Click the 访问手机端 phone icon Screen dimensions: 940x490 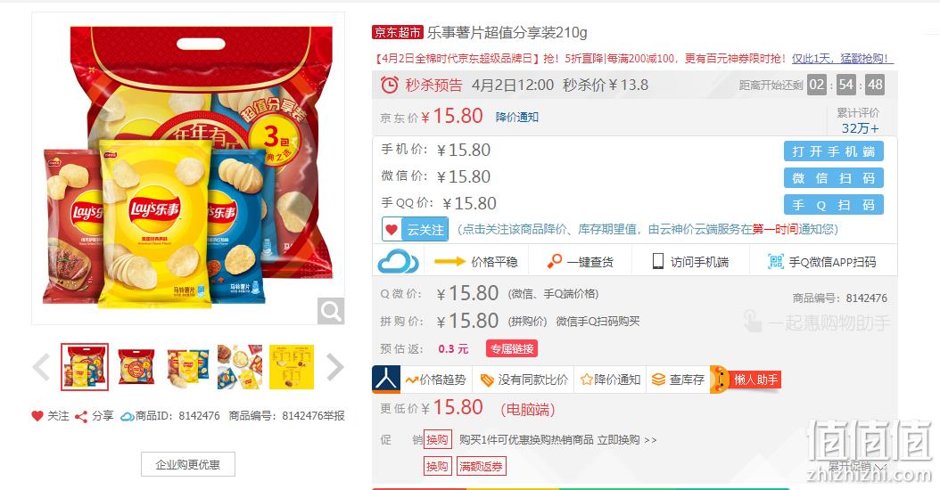tap(657, 261)
